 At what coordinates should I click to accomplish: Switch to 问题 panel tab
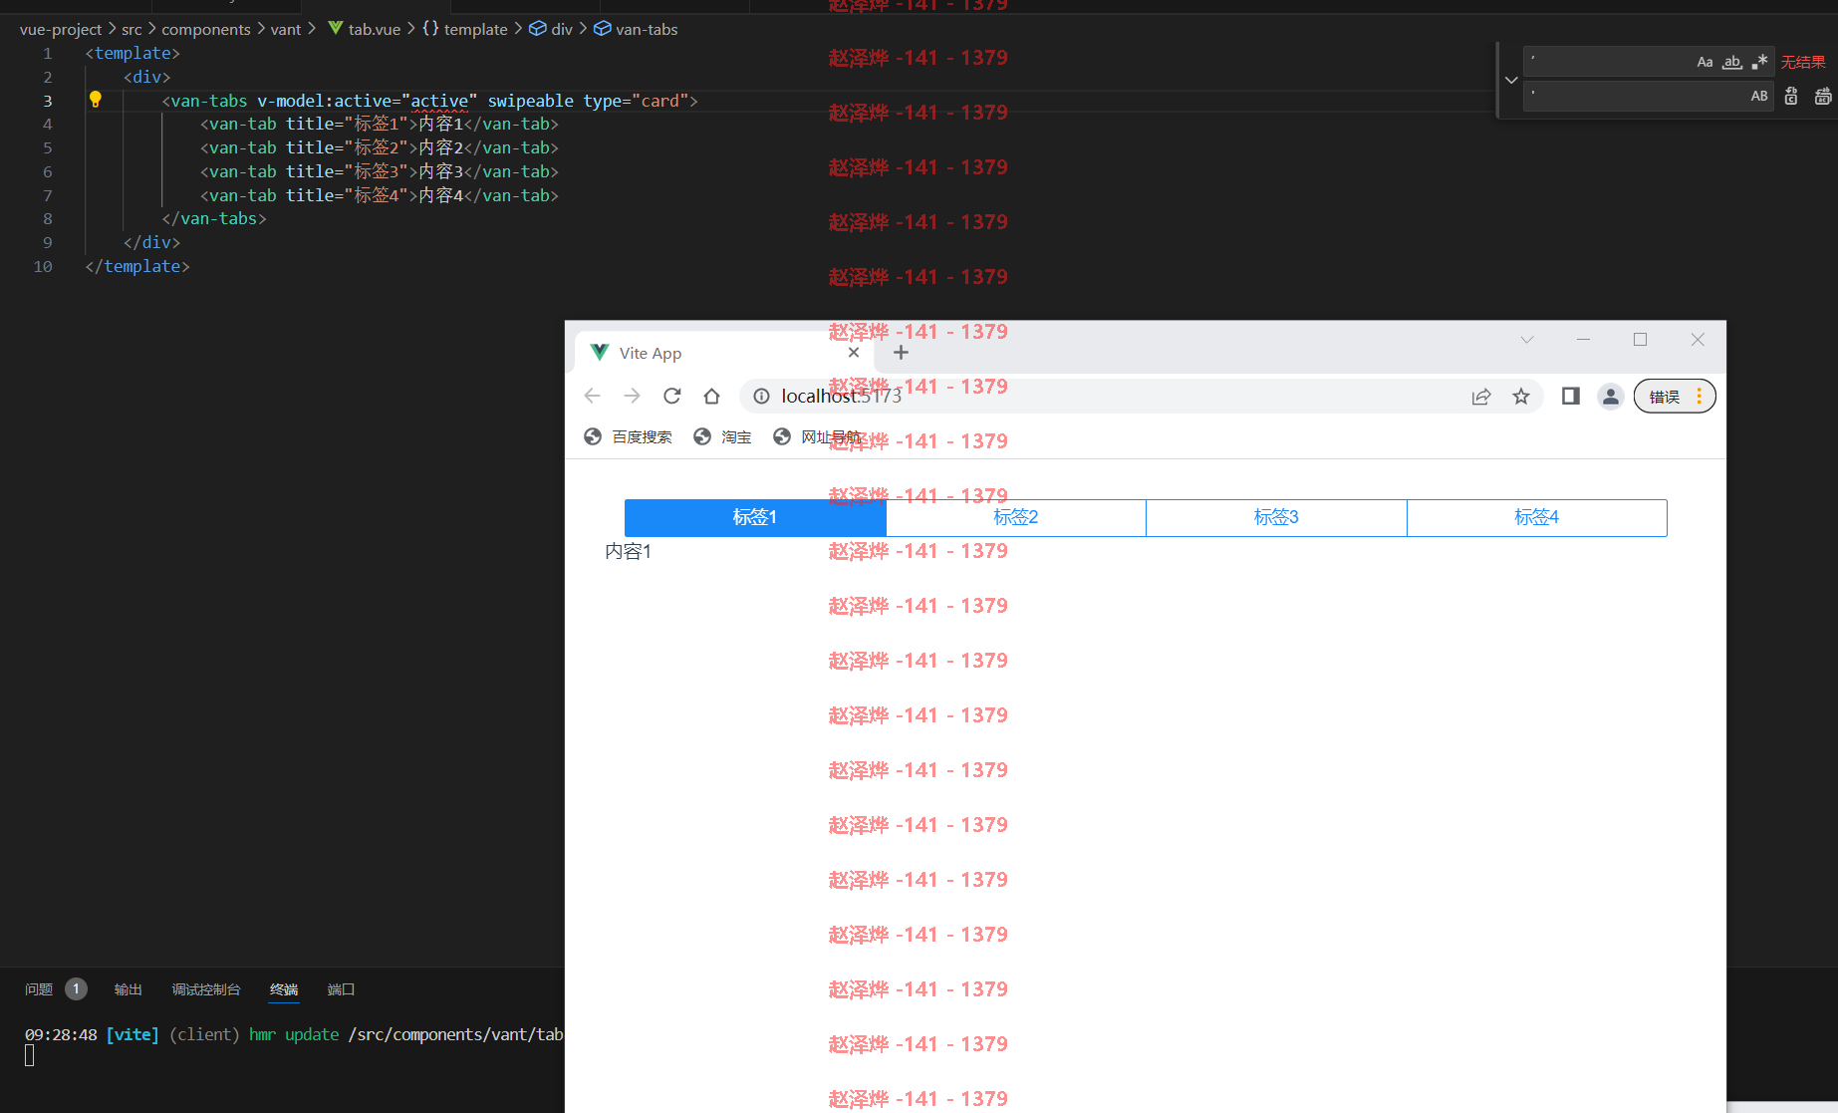pyautogui.click(x=39, y=989)
